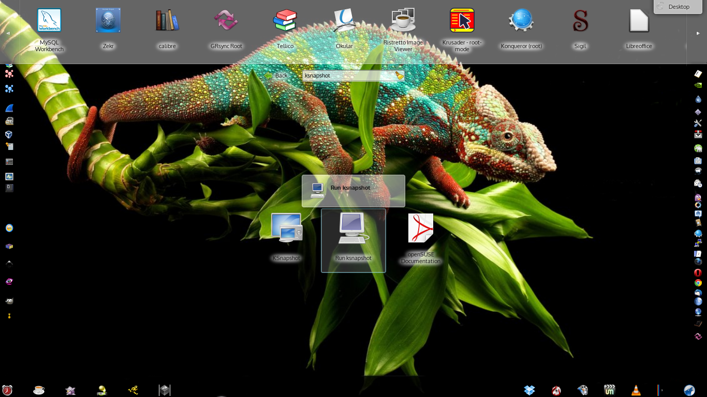Click the yellow smiley icon in left sidebar
This screenshot has height=397, width=707.
9,228
